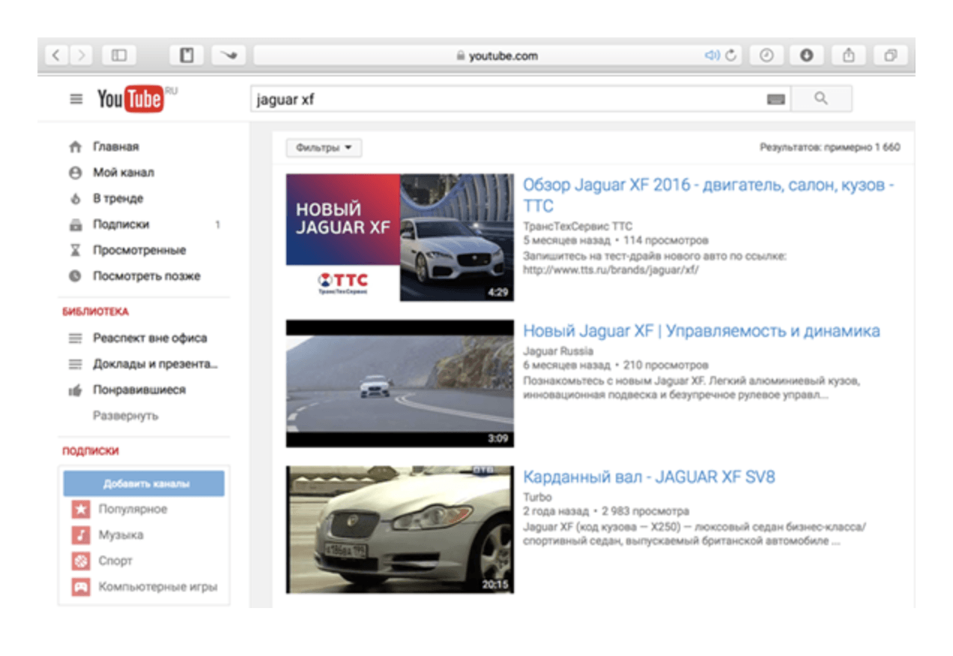Expand library with Развернуть
Screen dimensions: 953x656
[x=125, y=416]
